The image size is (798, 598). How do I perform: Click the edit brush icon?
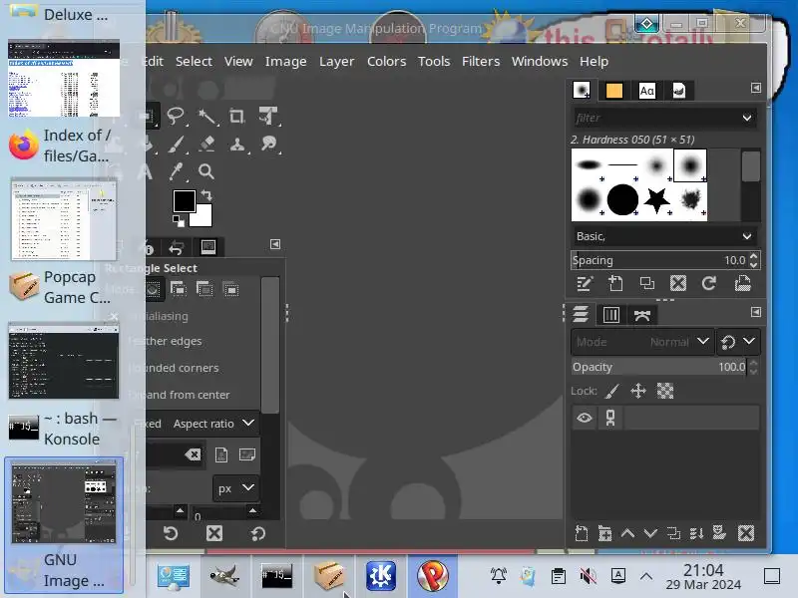(585, 283)
